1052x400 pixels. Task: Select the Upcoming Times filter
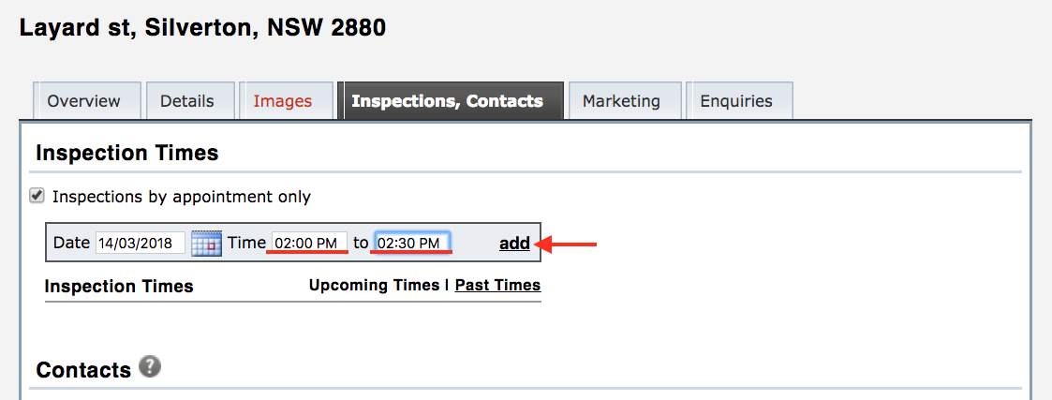coord(374,285)
